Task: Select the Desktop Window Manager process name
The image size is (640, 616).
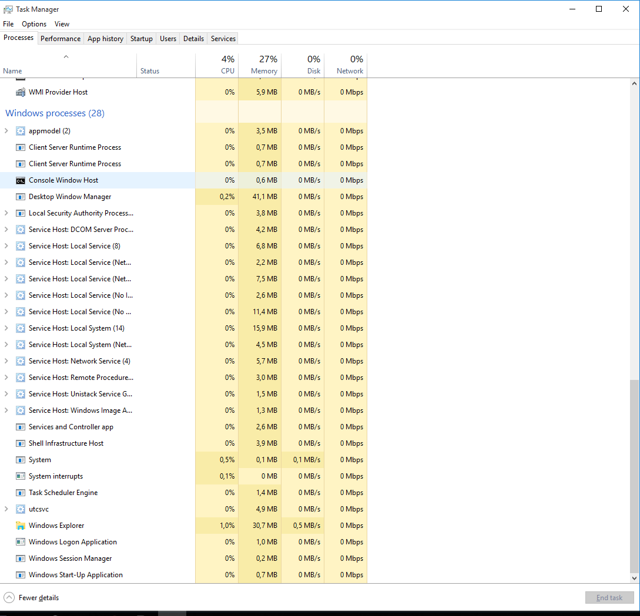Action: [70, 197]
